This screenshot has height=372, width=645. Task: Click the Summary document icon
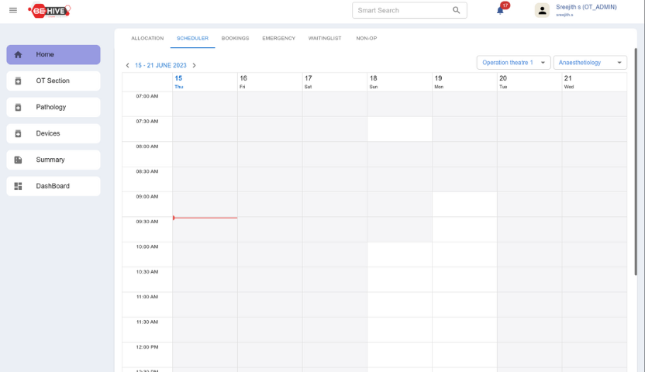[x=18, y=160]
